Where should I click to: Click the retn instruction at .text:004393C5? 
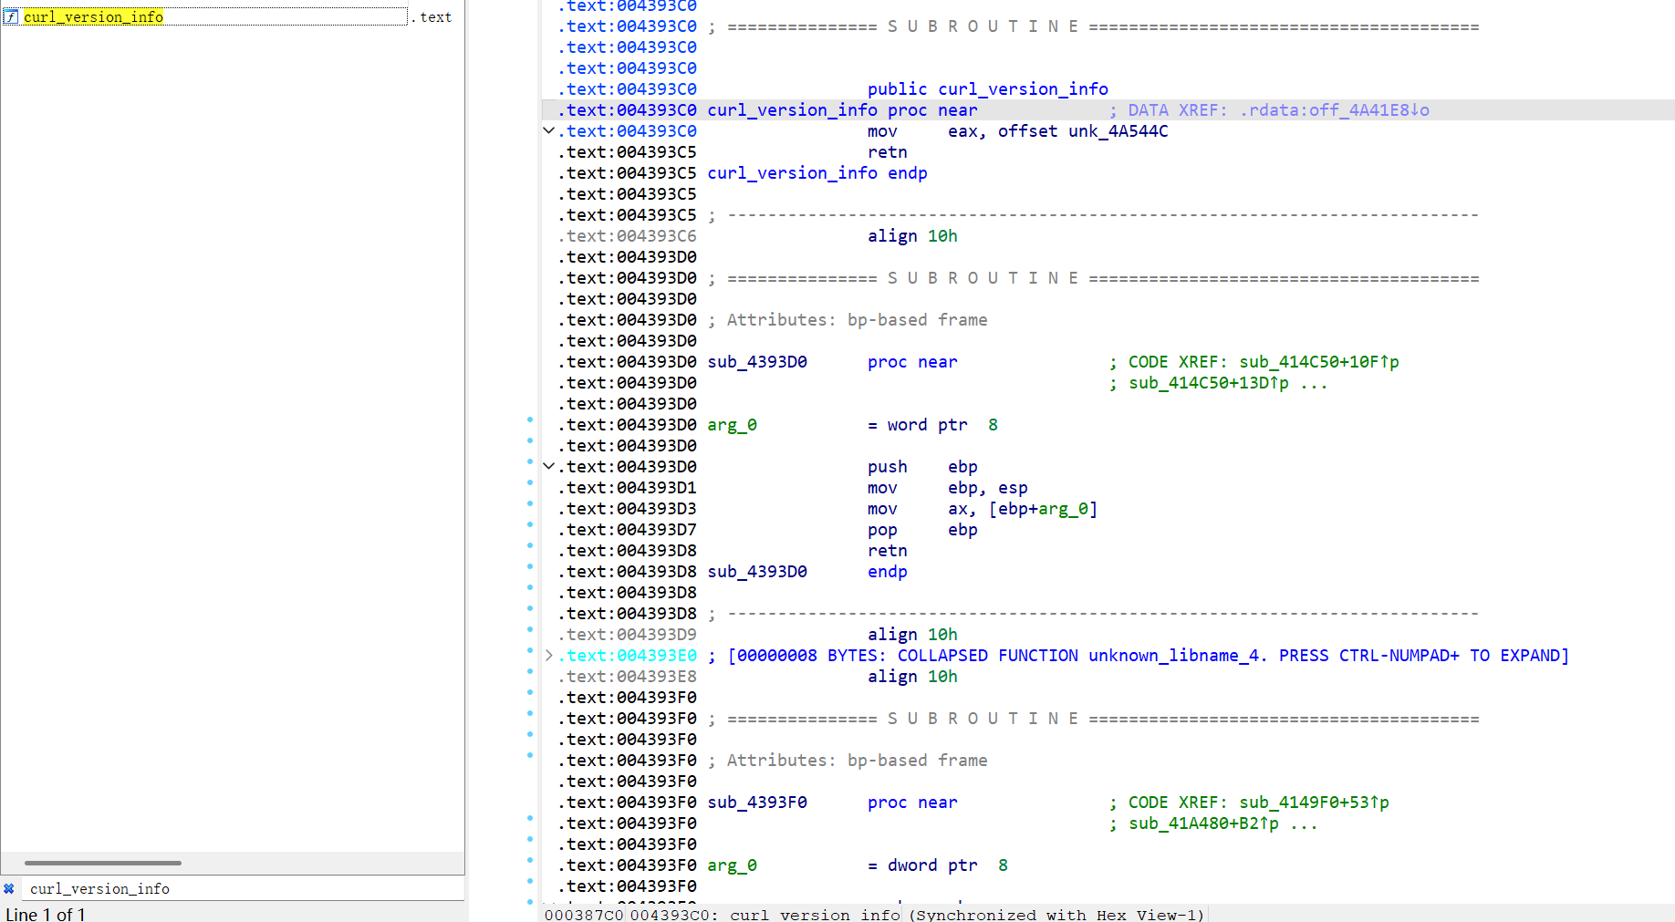[x=887, y=151]
